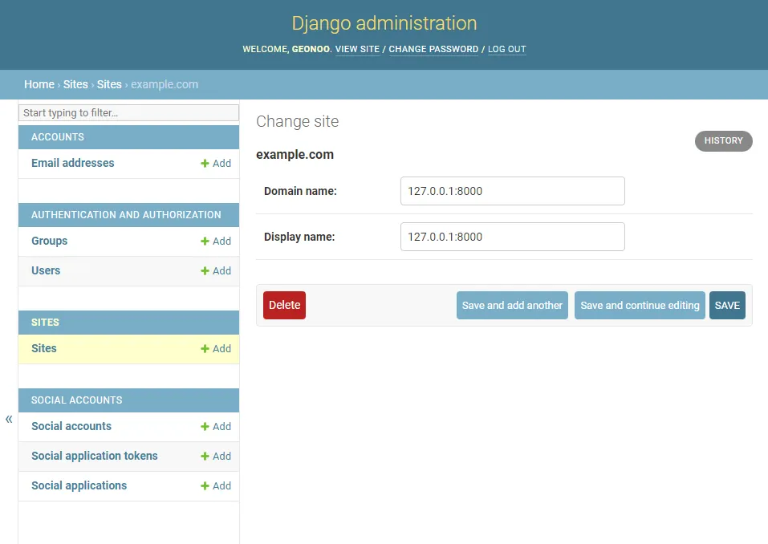Click the 'Change site' heading text
Image resolution: width=768 pixels, height=544 pixels.
pos(297,121)
